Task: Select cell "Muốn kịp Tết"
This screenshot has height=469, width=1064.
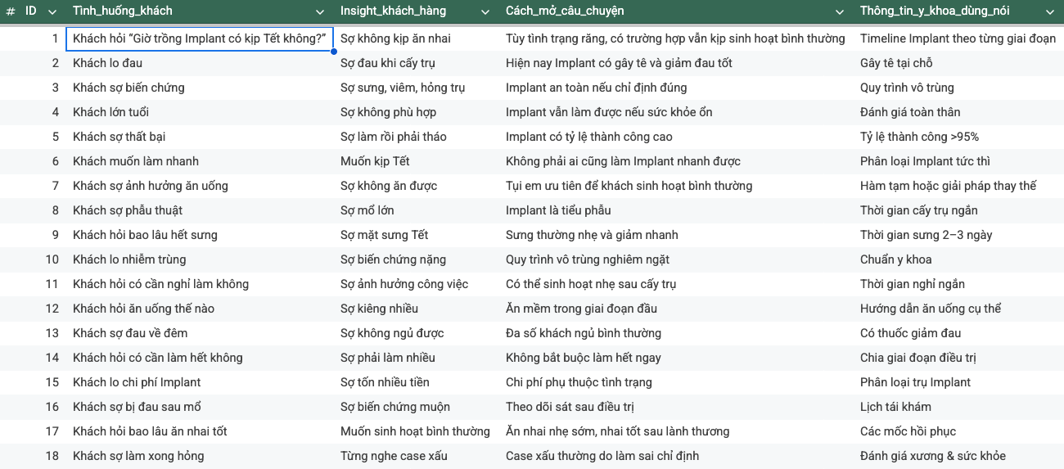Action: pos(417,161)
